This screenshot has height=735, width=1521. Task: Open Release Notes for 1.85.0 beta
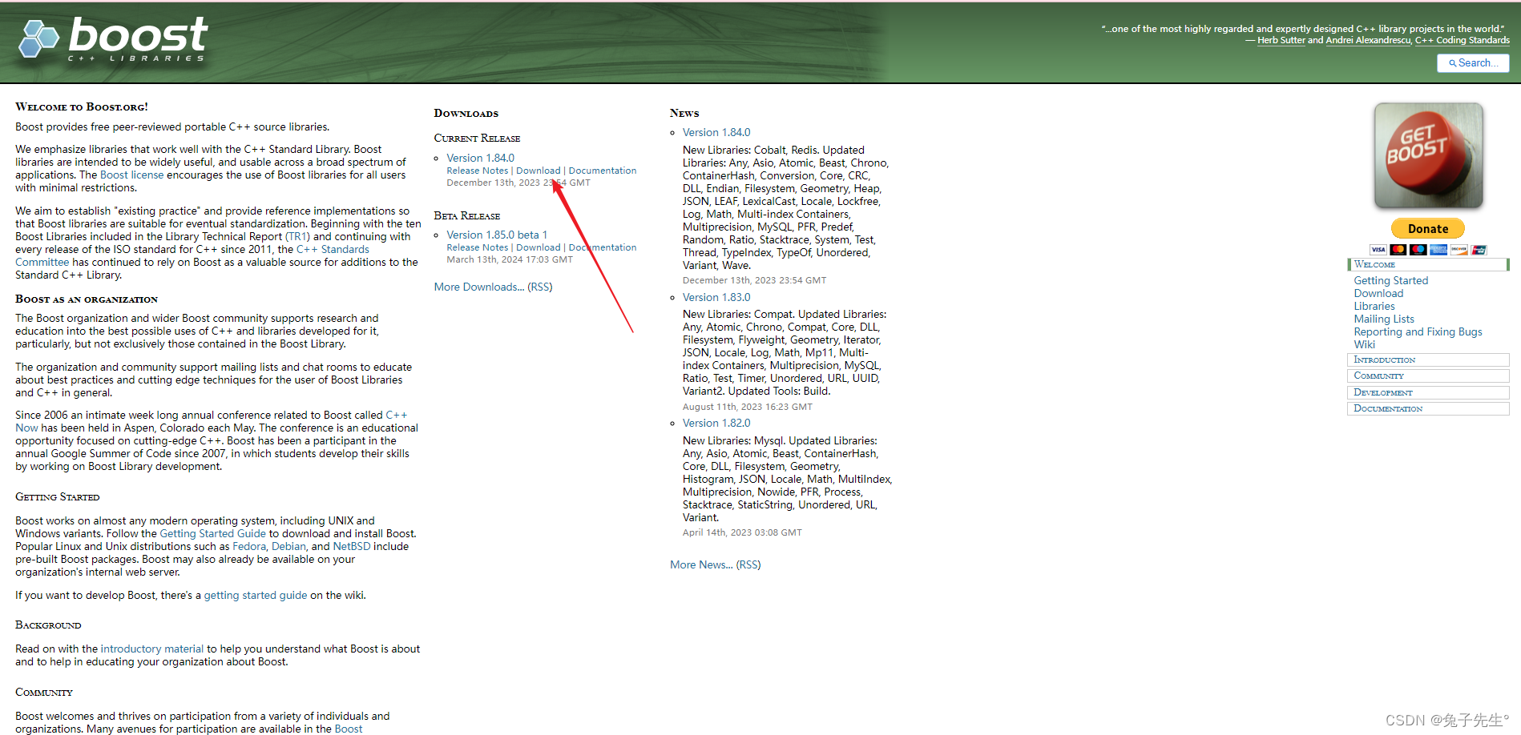point(477,247)
